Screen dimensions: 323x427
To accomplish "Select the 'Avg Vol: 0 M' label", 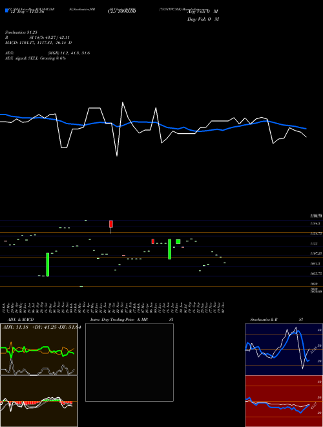I will pos(203,12).
